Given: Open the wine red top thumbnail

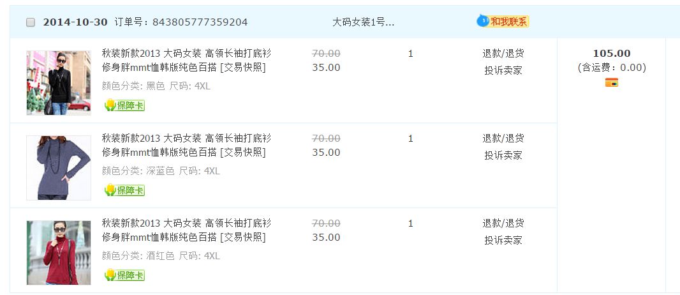Looking at the screenshot, I should [x=59, y=252].
